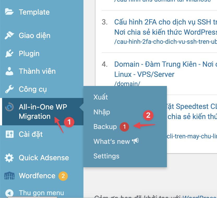Click the Công cụ wrench icon

coord(9,89)
